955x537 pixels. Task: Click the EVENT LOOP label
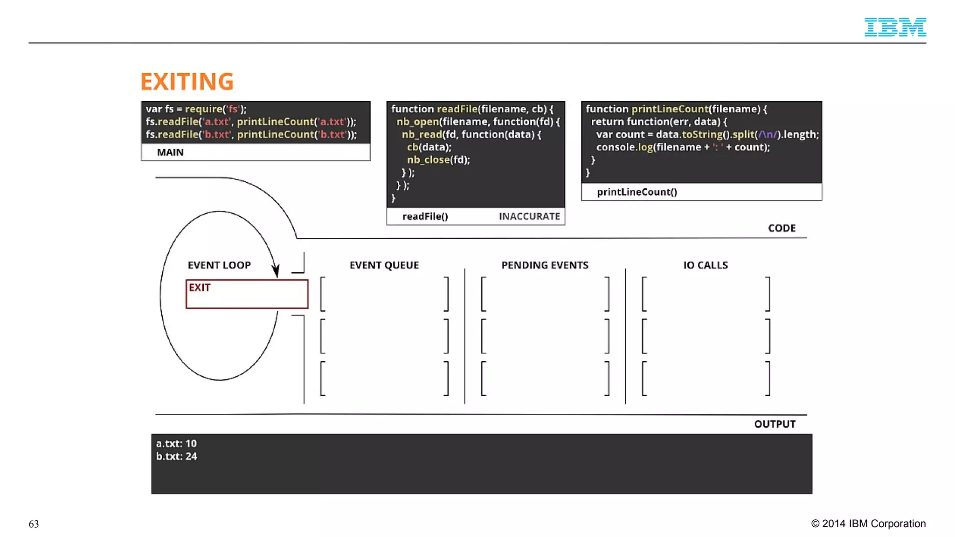[219, 265]
